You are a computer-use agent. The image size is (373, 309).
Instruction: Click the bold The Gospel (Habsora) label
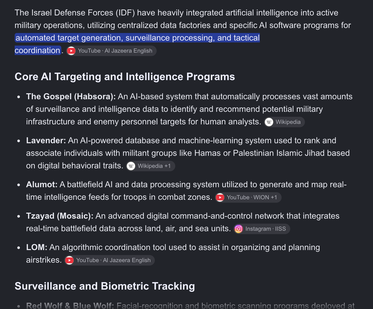[71, 97]
